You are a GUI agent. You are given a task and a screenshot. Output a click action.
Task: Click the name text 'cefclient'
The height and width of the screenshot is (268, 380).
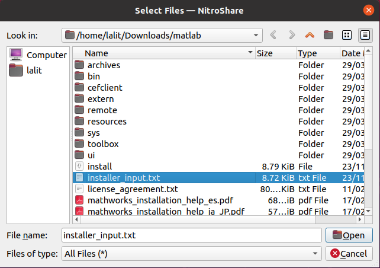tap(105, 88)
